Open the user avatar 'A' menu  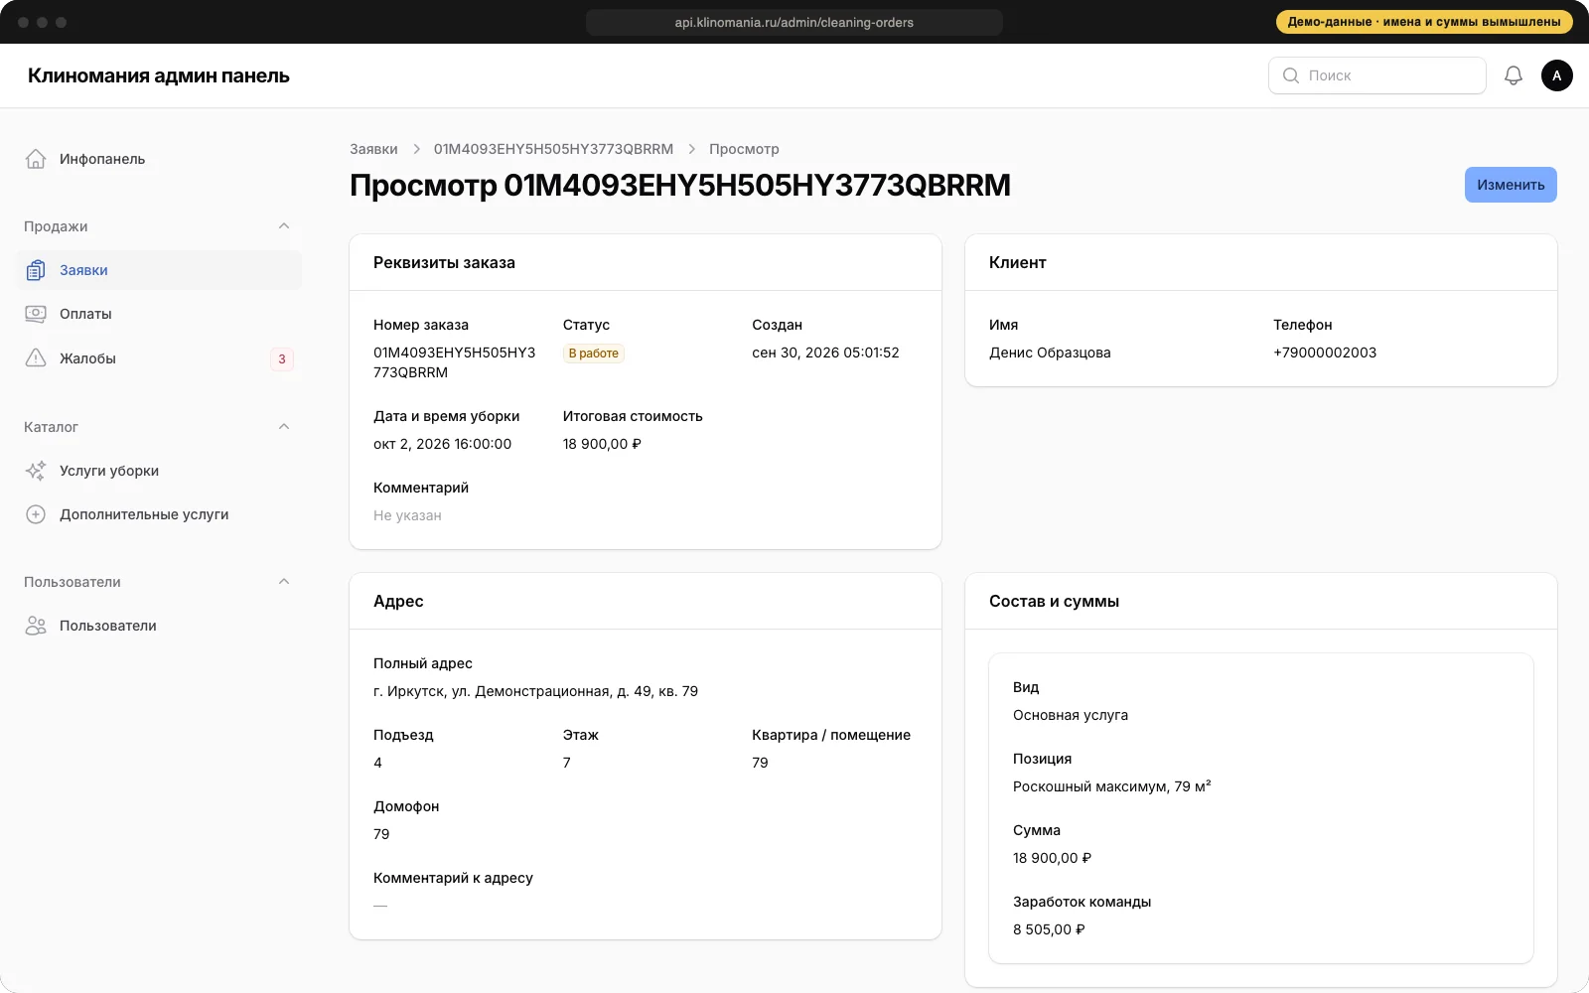coord(1557,75)
